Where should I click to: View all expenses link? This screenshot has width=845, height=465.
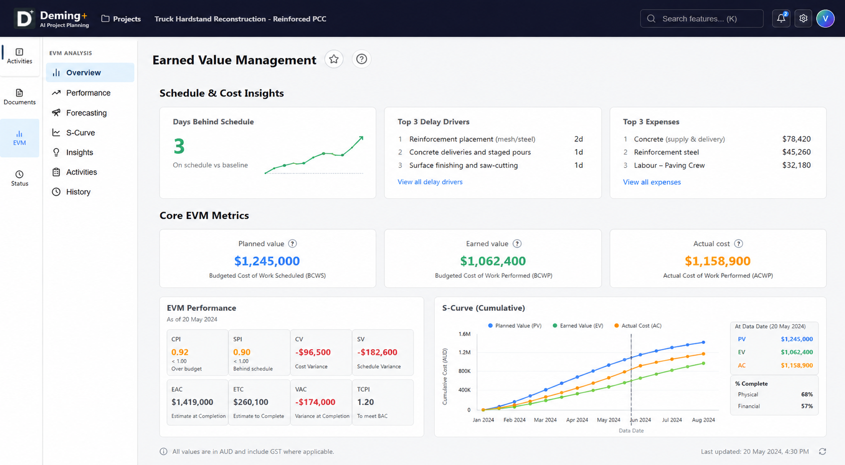[x=651, y=182]
